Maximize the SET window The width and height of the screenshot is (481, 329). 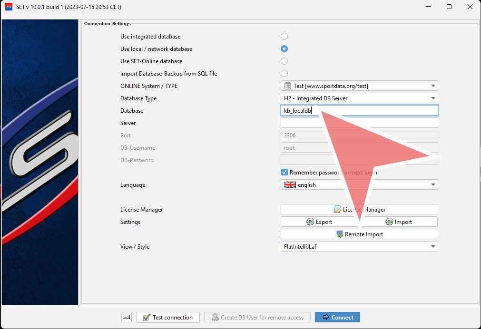click(x=449, y=7)
